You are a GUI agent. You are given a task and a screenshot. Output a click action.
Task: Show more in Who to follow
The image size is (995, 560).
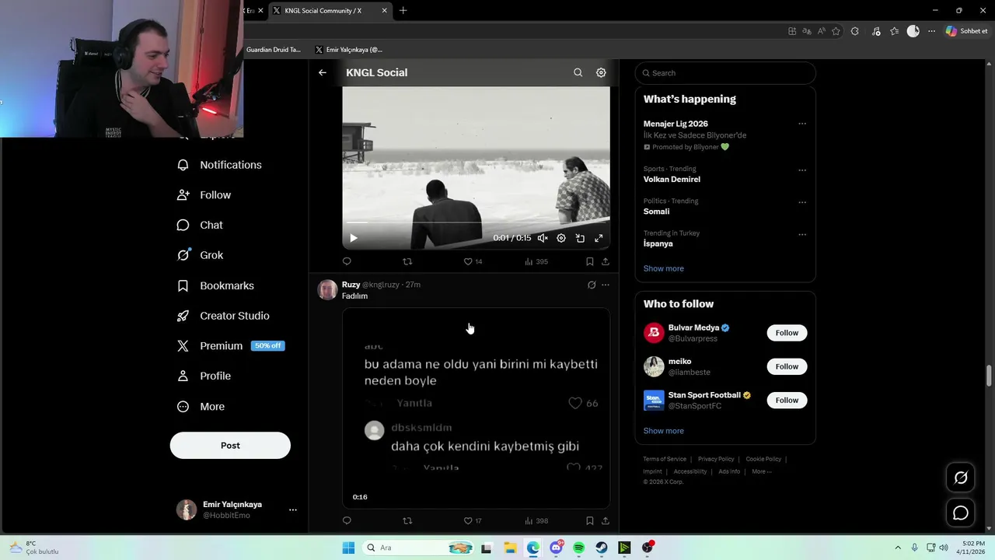tap(664, 431)
